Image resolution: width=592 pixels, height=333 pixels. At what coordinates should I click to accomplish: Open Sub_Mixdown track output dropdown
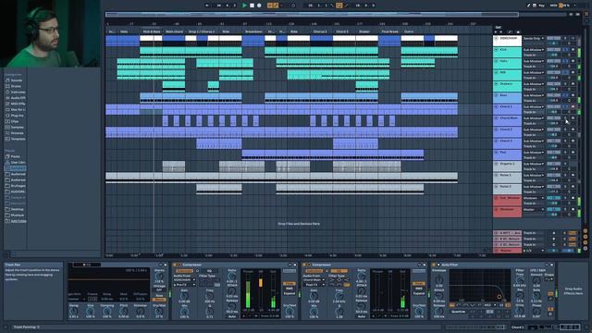[534, 198]
